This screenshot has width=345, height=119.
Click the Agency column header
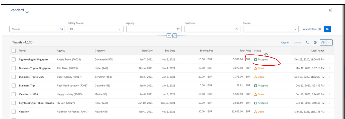[x=61, y=51]
